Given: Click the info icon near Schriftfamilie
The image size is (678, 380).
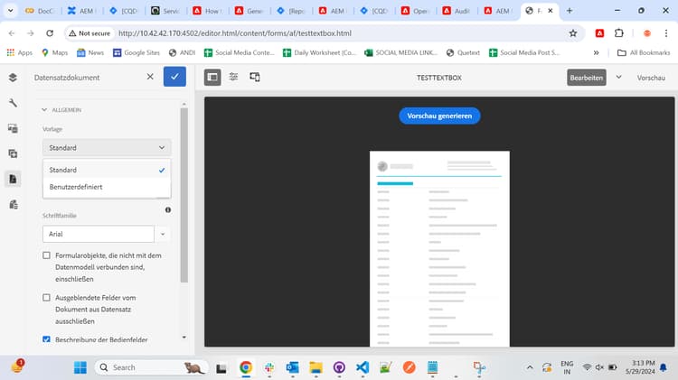Looking at the screenshot, I should tap(168, 210).
